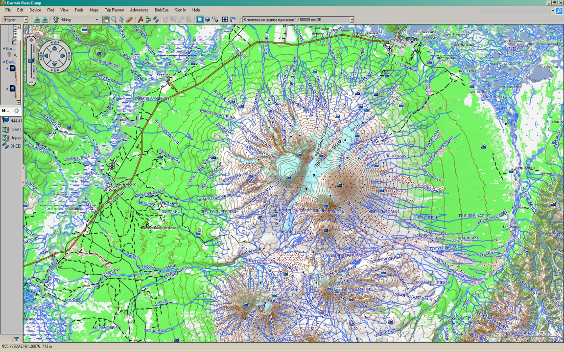Open the Hiking activity profile dropdown
The height and width of the screenshot is (352, 564).
click(75, 20)
